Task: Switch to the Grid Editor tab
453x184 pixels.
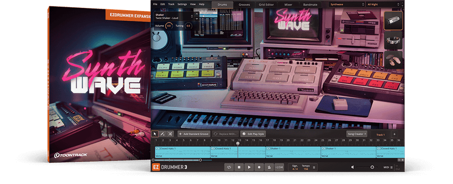Action: [x=266, y=4]
